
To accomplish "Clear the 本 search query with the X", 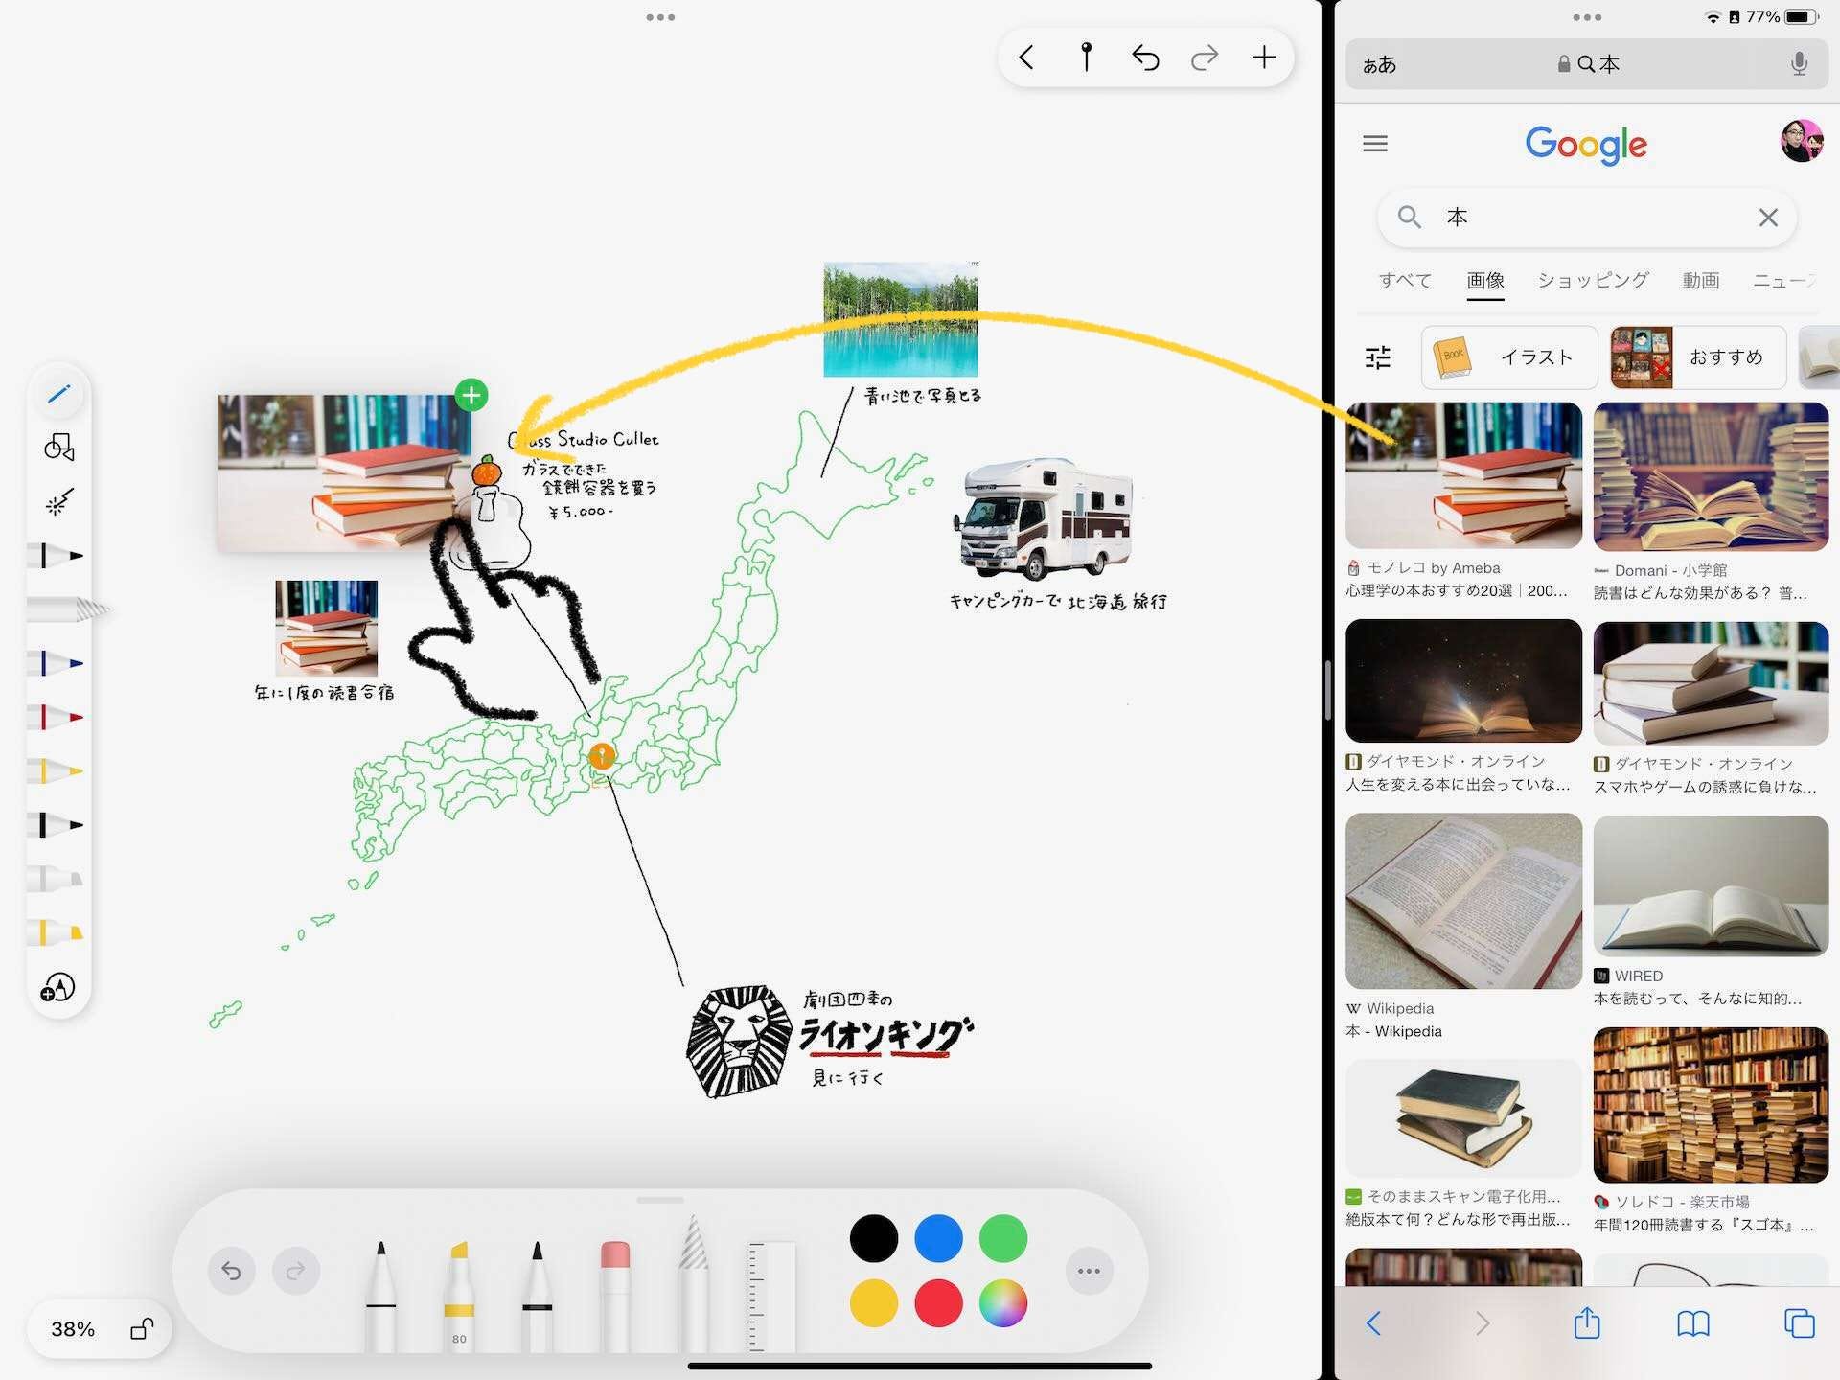I will 1768,218.
